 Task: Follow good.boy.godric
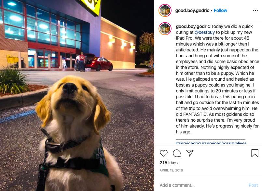pyautogui.click(x=220, y=10)
